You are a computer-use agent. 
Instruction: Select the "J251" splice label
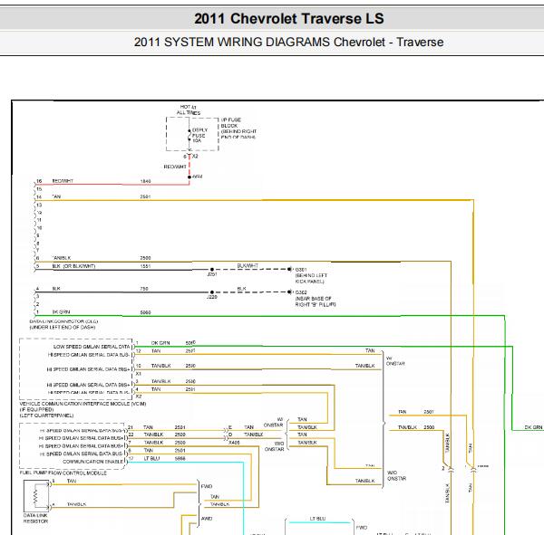coord(212,274)
